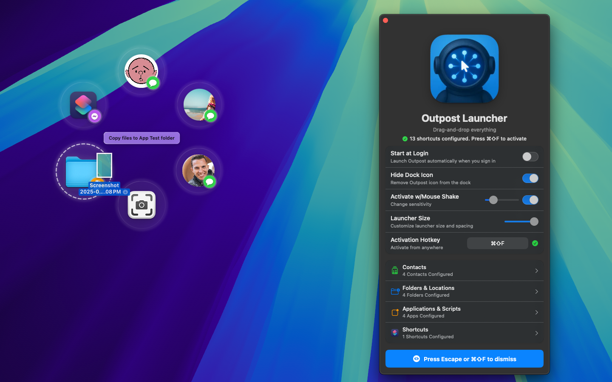Viewport: 612px width, 382px height.
Task: Click the 'Launcher Size' label
Action: (410, 218)
